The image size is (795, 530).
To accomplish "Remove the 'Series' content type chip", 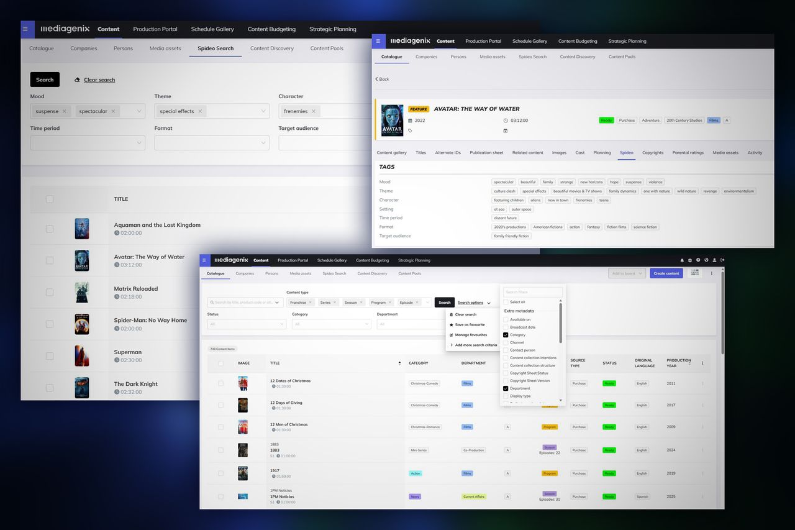I will (335, 303).
